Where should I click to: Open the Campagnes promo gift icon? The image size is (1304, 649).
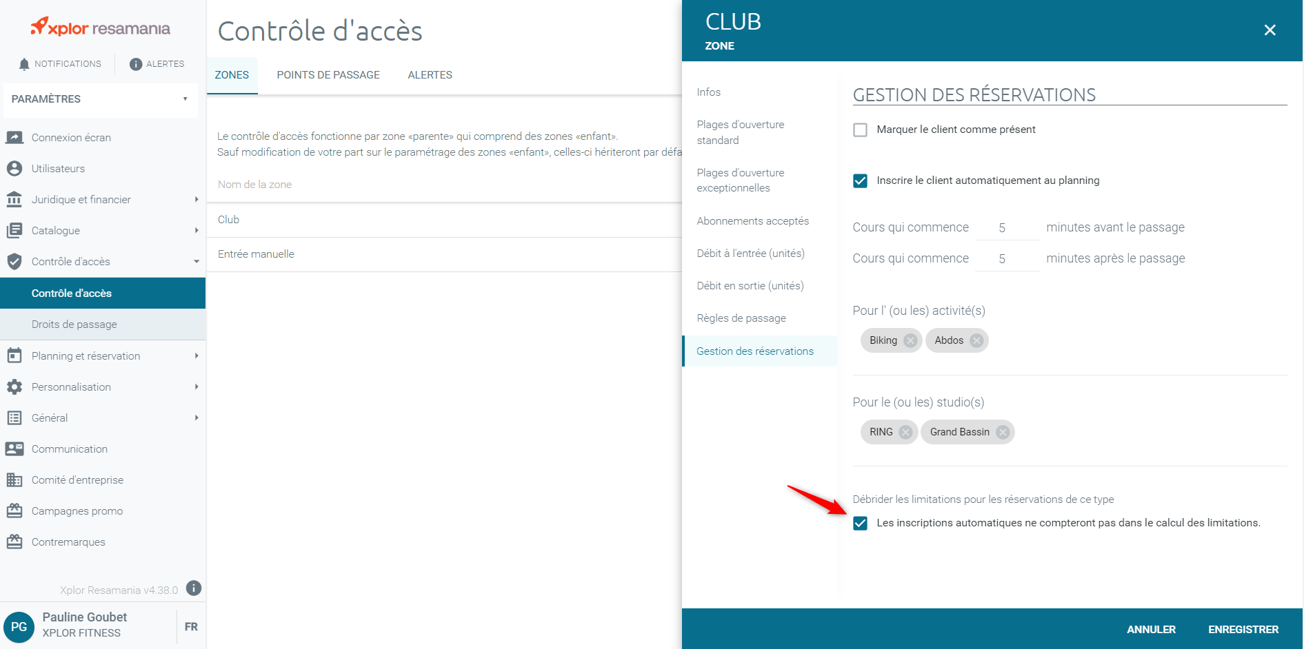(x=14, y=511)
